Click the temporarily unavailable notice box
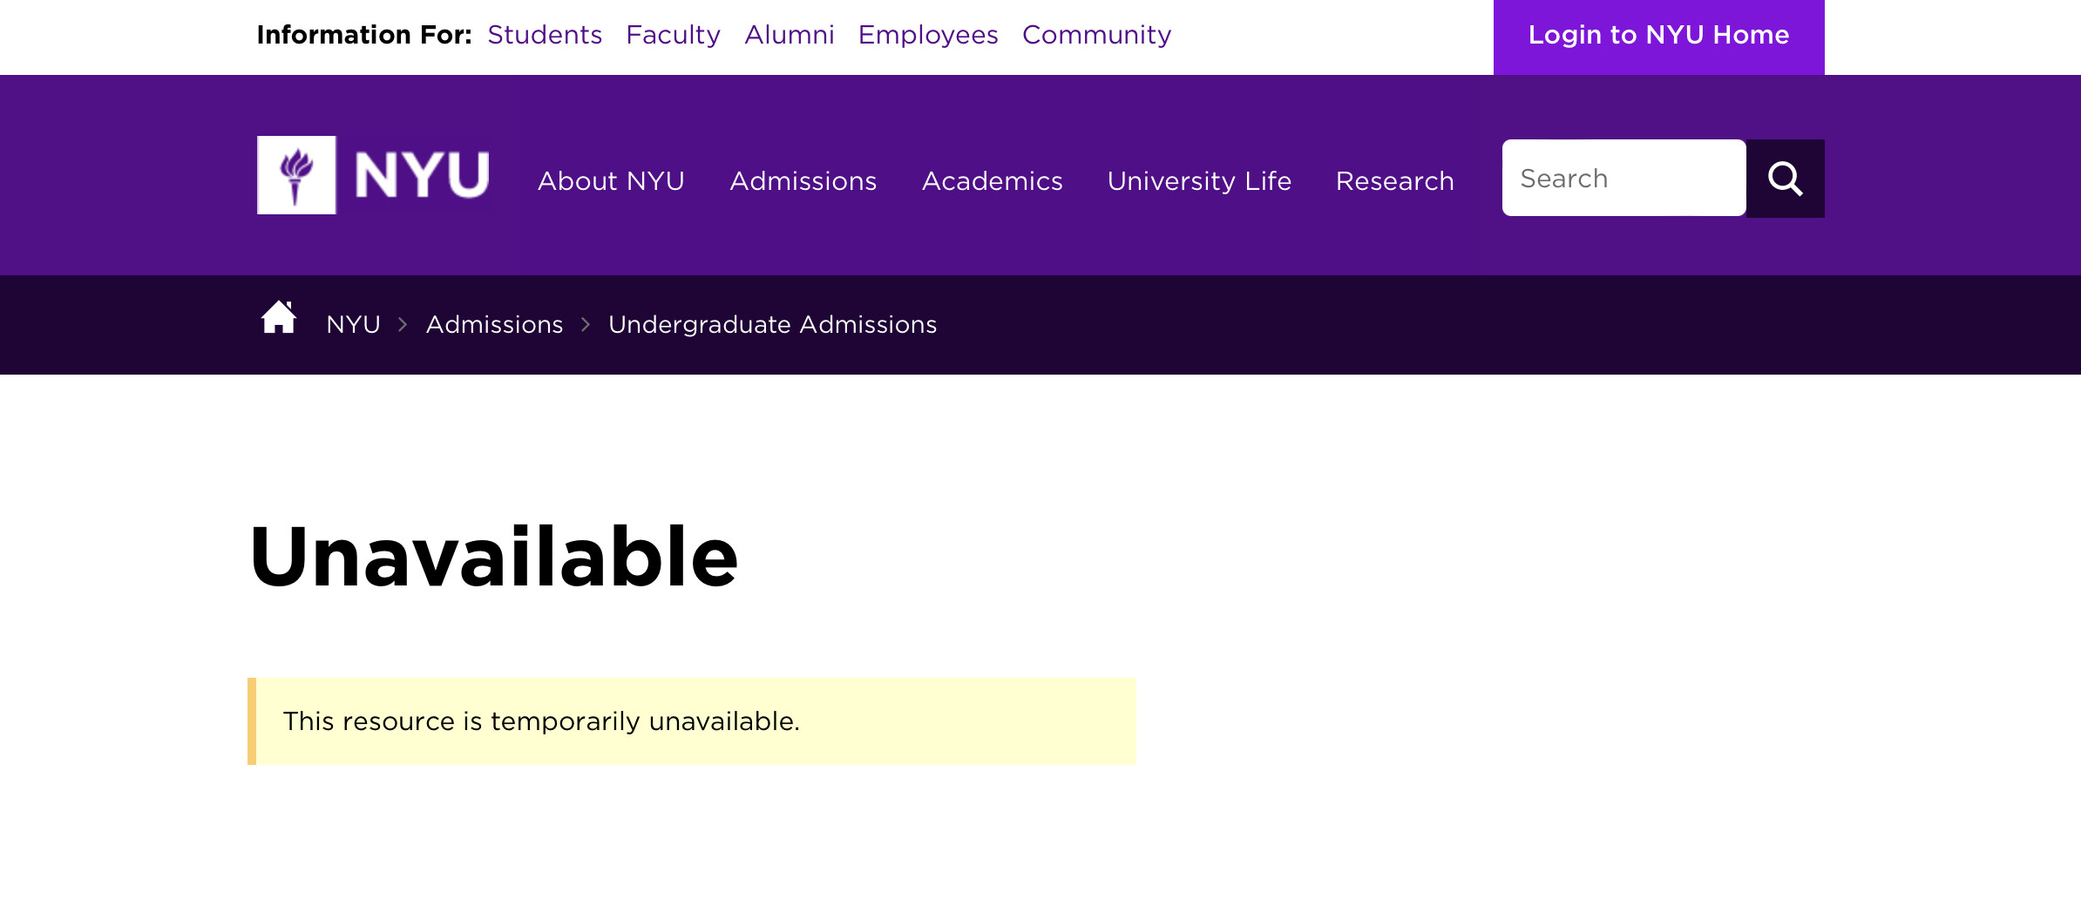The image size is (2081, 920). [x=692, y=721]
